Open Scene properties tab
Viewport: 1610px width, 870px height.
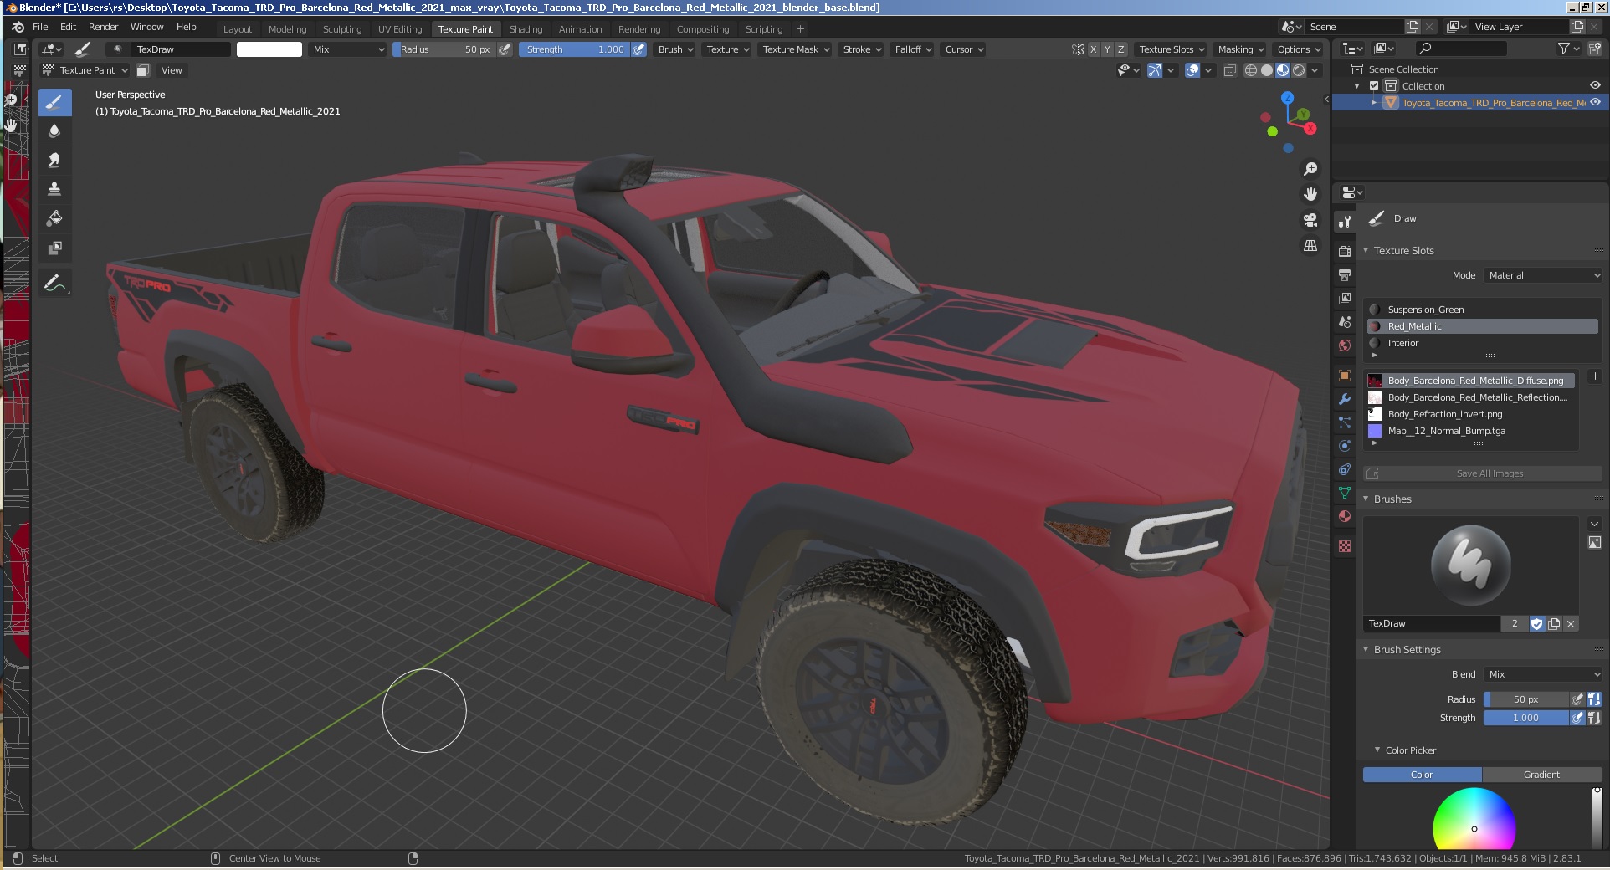(x=1345, y=322)
